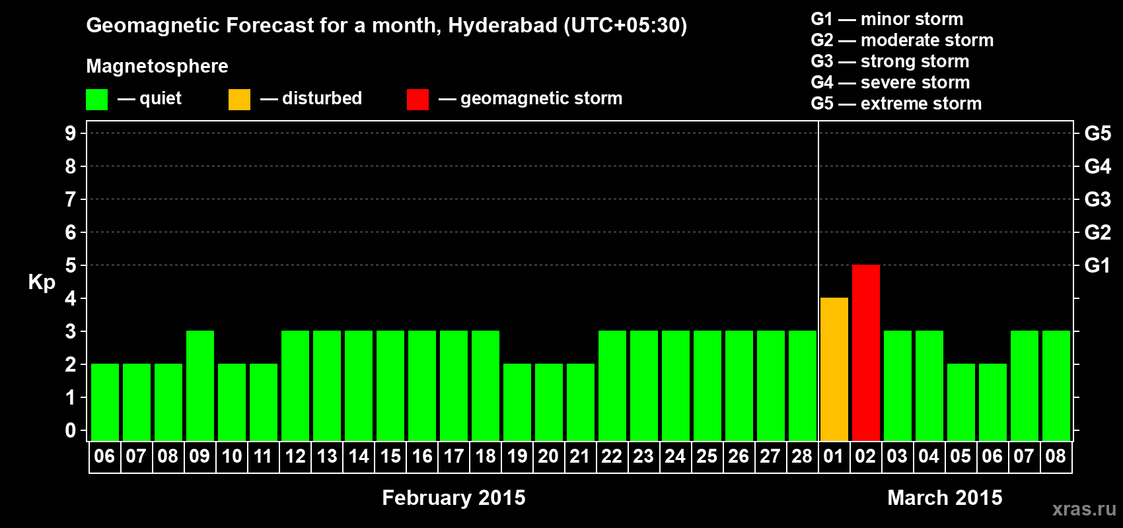Click the date cell 14 under February
Viewport: 1123px width, 528px height.
[358, 457]
